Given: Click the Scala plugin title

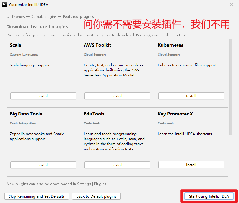Looking at the screenshot, I should pyautogui.click(x=15, y=45).
